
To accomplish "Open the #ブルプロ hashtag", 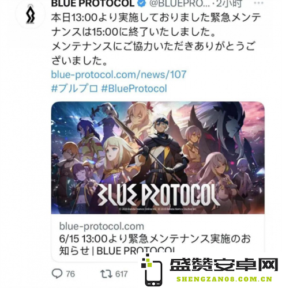I will click(74, 89).
